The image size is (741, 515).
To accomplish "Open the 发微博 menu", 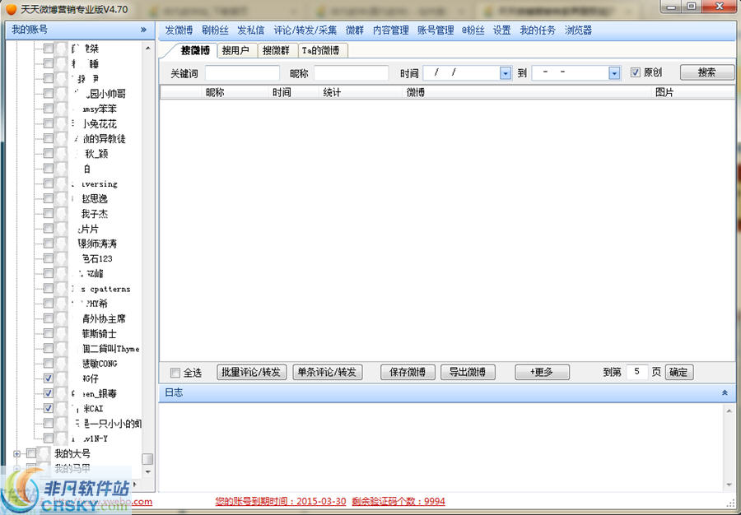I will pos(179,30).
